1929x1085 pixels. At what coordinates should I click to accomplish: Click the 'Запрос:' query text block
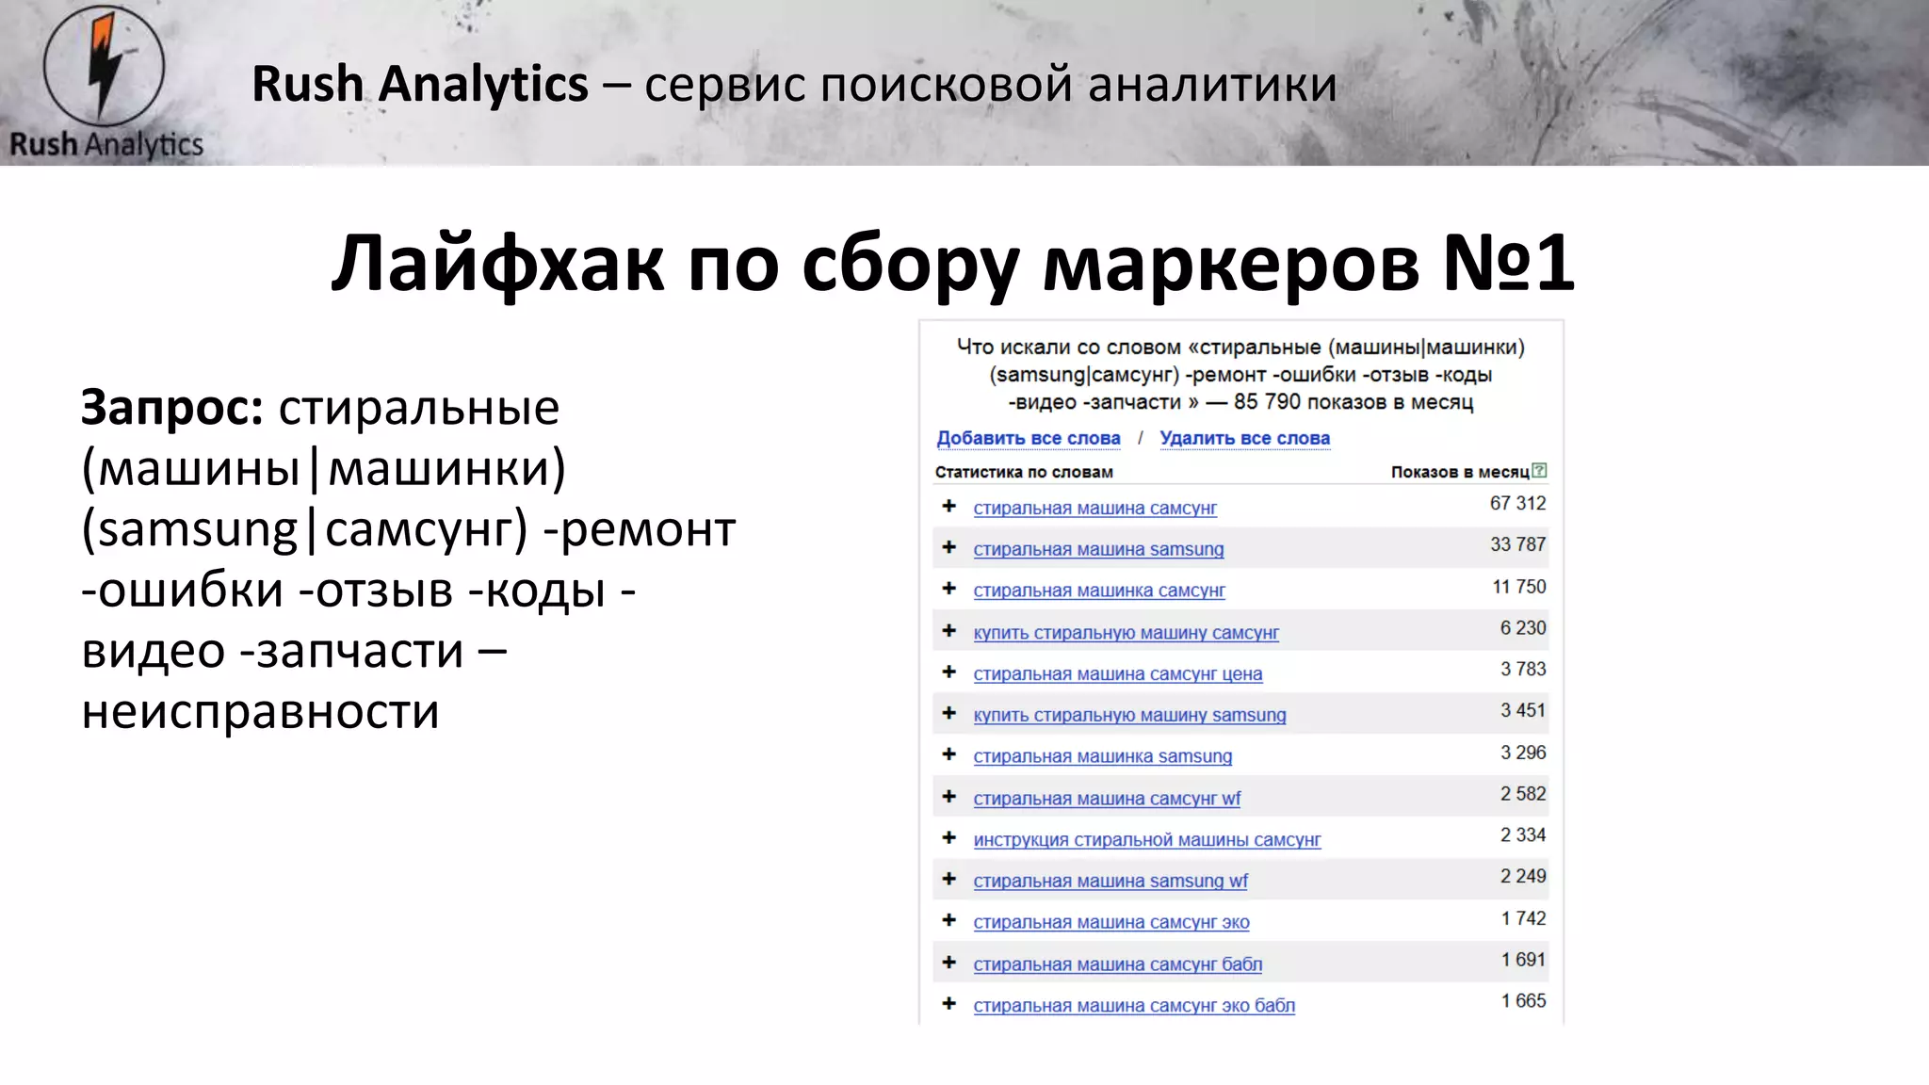coord(409,559)
